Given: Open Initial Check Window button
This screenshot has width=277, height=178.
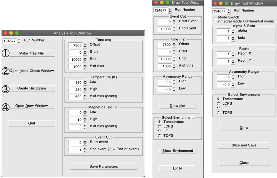Looking at the screenshot, I should (32, 71).
